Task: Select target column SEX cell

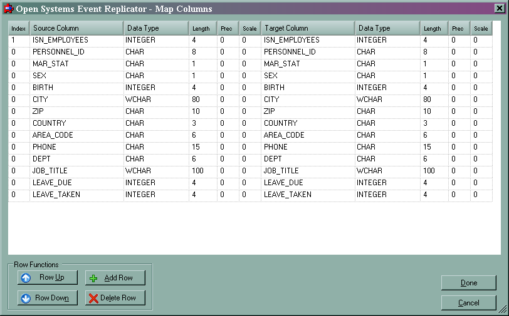Action: 308,76
